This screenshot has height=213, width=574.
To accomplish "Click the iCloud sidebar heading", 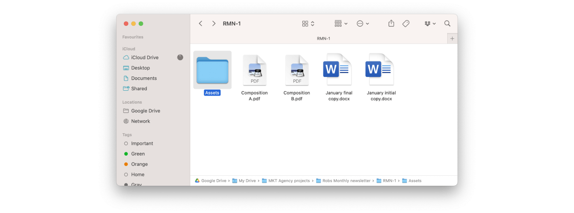I will click(x=129, y=49).
